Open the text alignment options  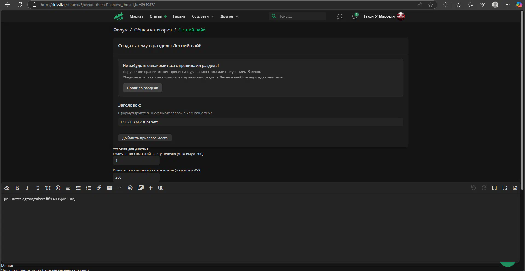click(x=68, y=188)
